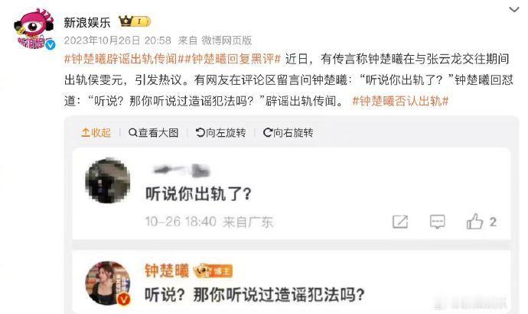Collapse the image with 收起
The width and height of the screenshot is (528, 314).
tap(96, 133)
